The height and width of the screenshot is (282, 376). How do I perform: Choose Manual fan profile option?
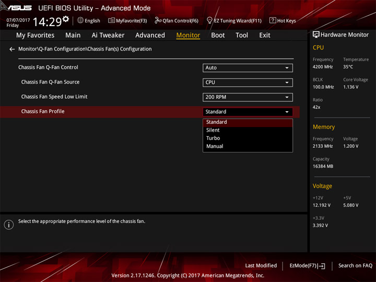point(248,146)
